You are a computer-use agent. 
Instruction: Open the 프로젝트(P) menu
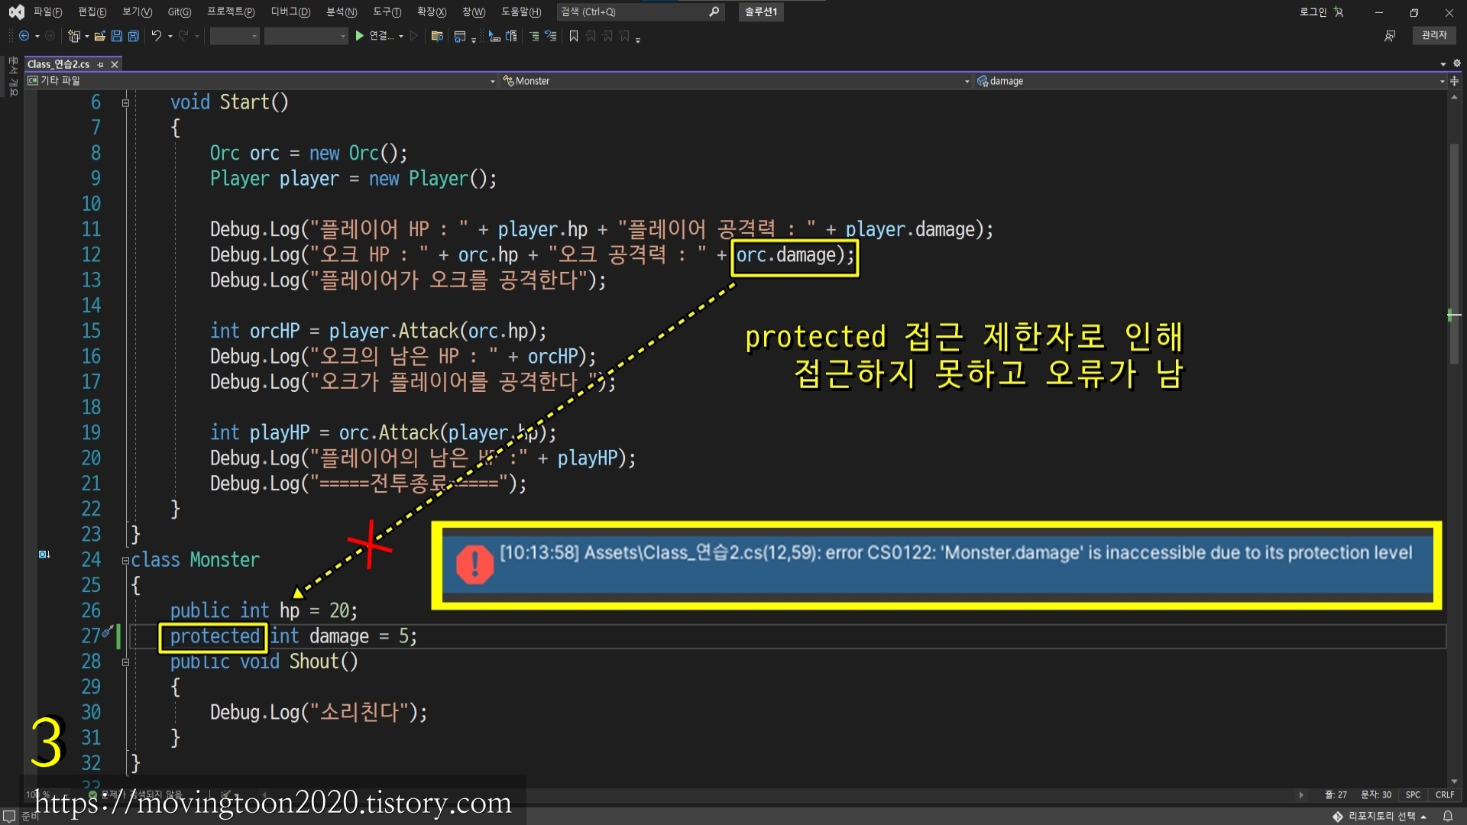(231, 11)
